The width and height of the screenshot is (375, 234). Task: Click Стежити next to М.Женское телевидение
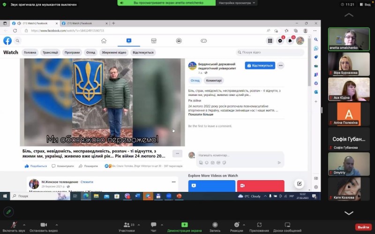[x=87, y=182]
